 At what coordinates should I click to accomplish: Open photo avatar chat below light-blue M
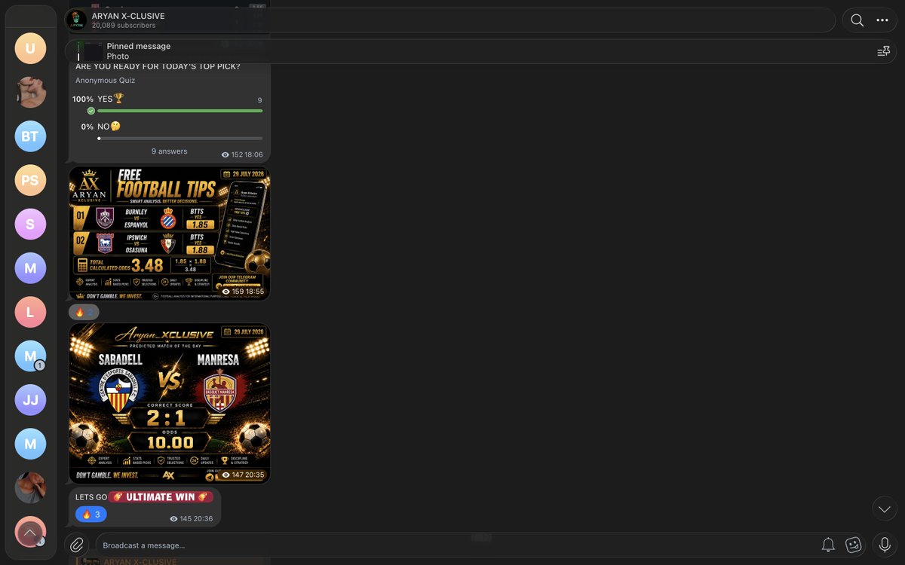click(30, 488)
